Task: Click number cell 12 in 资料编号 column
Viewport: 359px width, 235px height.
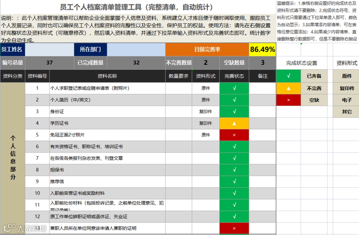Action: 37,217
